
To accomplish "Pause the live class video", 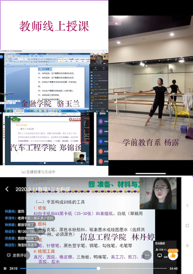I will [5, 268].
